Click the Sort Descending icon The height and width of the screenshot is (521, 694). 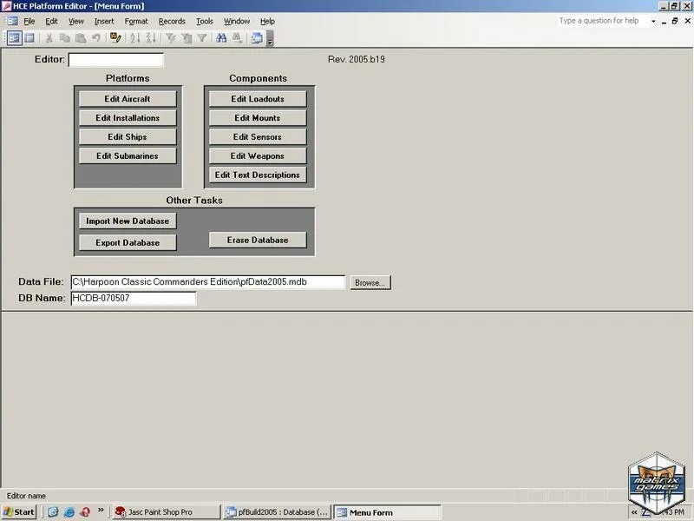coord(150,38)
